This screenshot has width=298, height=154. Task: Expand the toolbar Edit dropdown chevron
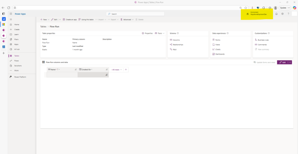pos(60,19)
